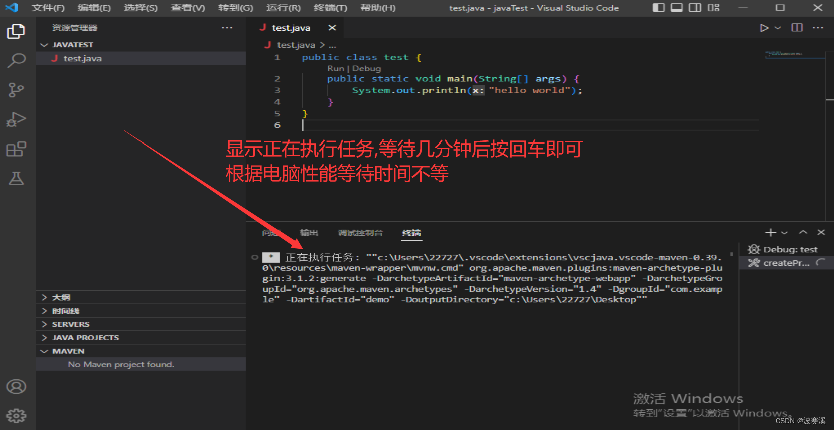Viewport: 834px width, 430px height.
Task: Open the 转到(G) menu
Action: click(236, 8)
